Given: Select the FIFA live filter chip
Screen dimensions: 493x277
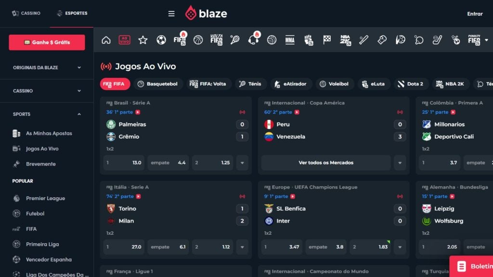Looking at the screenshot, I should [x=115, y=84].
